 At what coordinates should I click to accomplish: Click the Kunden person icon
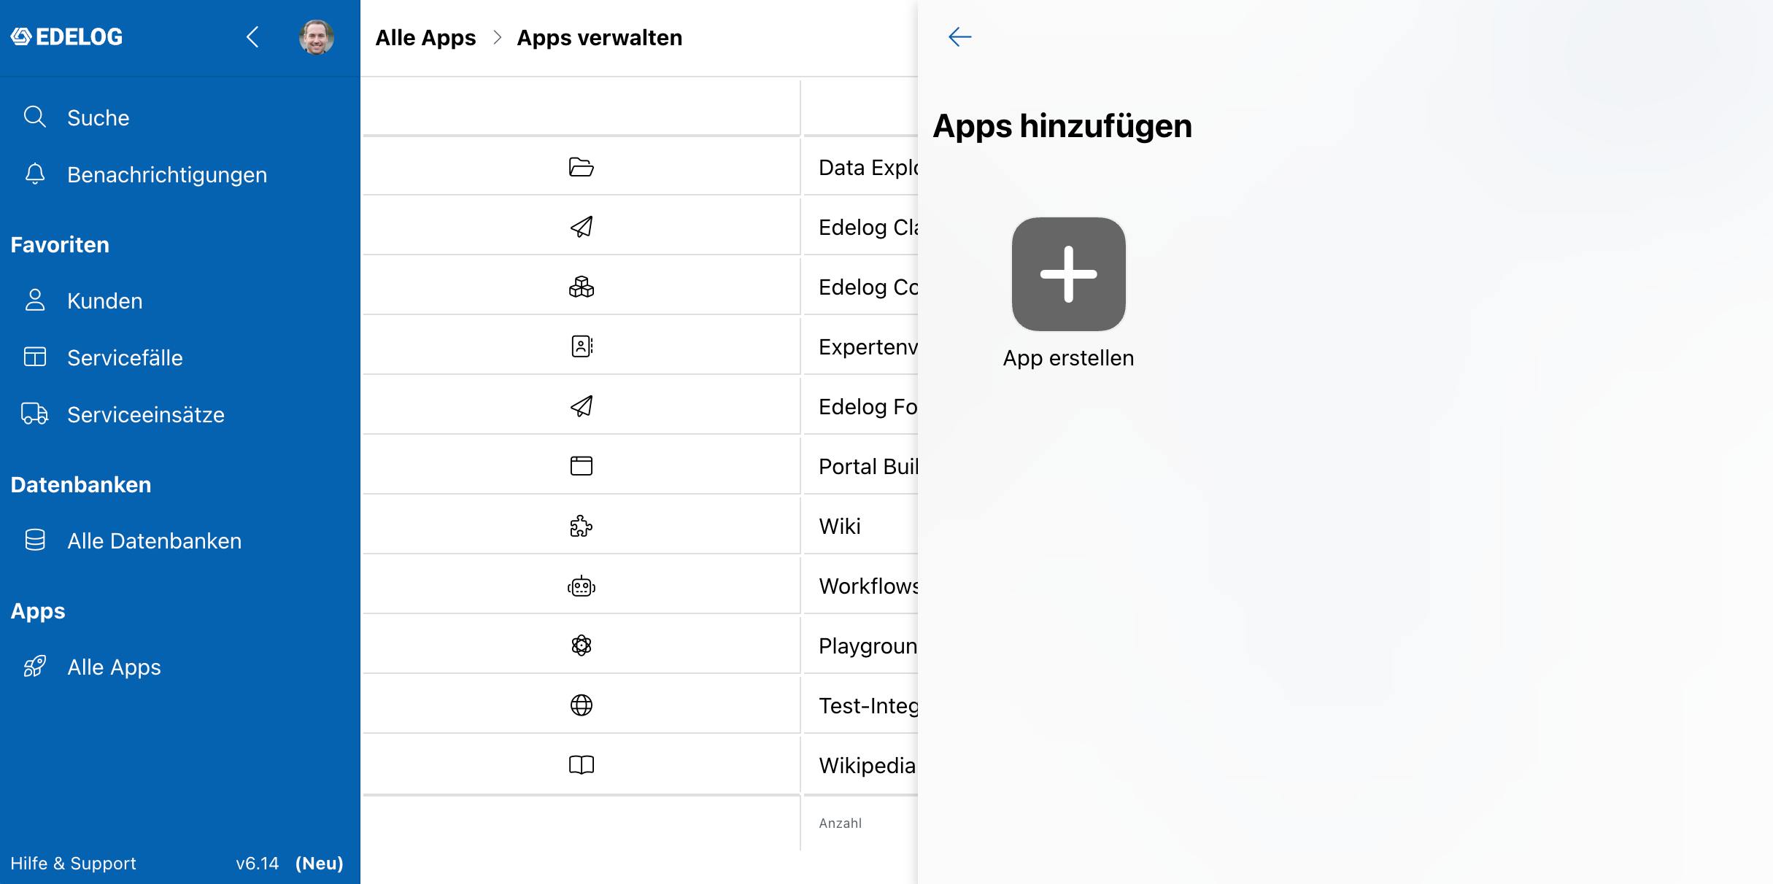click(35, 300)
